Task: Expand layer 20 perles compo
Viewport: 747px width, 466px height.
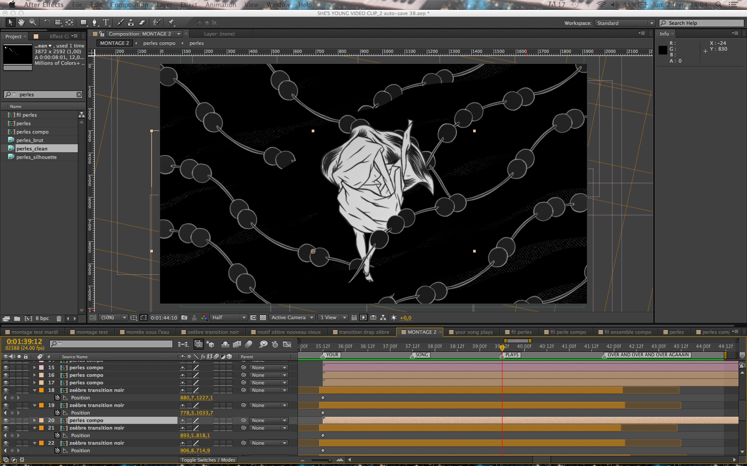Action: (x=34, y=420)
